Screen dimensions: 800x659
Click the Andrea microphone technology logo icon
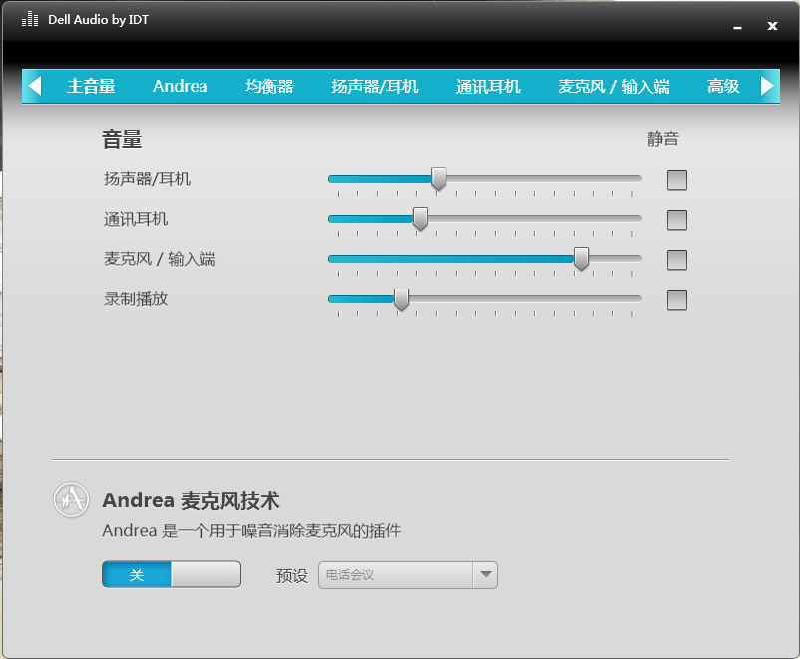(72, 499)
